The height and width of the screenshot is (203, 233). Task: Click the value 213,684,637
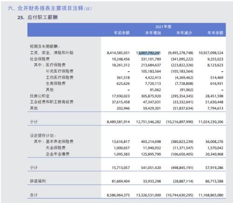pyautogui.click(x=151, y=65)
